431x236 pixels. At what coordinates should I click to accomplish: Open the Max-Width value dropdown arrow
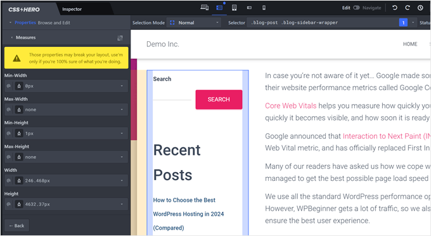(122, 110)
